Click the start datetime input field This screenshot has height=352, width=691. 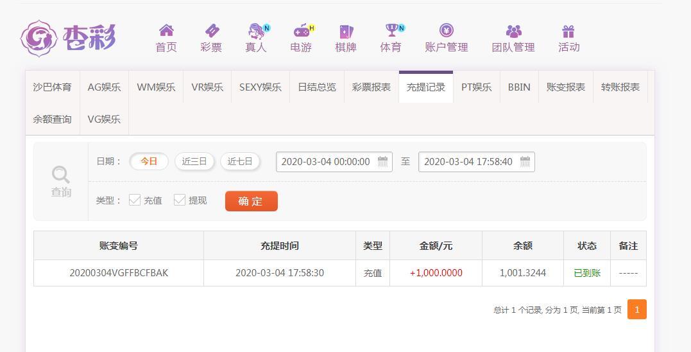tap(334, 162)
